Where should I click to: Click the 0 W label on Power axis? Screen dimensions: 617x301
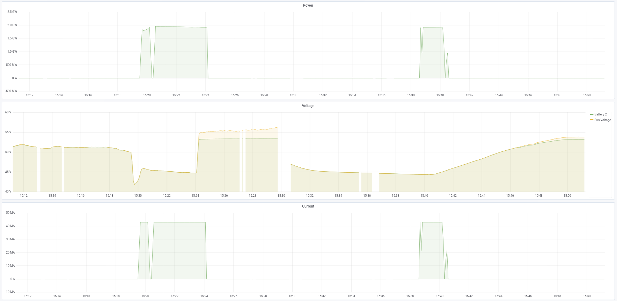(x=14, y=78)
